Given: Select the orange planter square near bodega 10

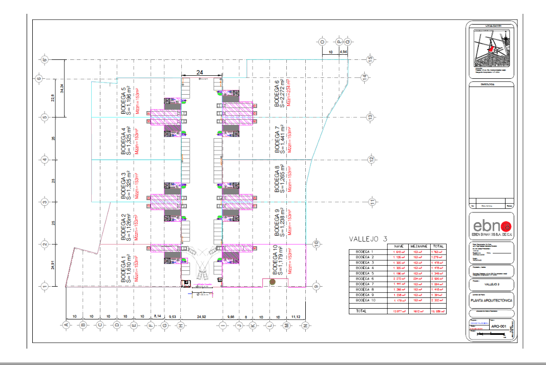Looking at the screenshot, I should 272,282.
